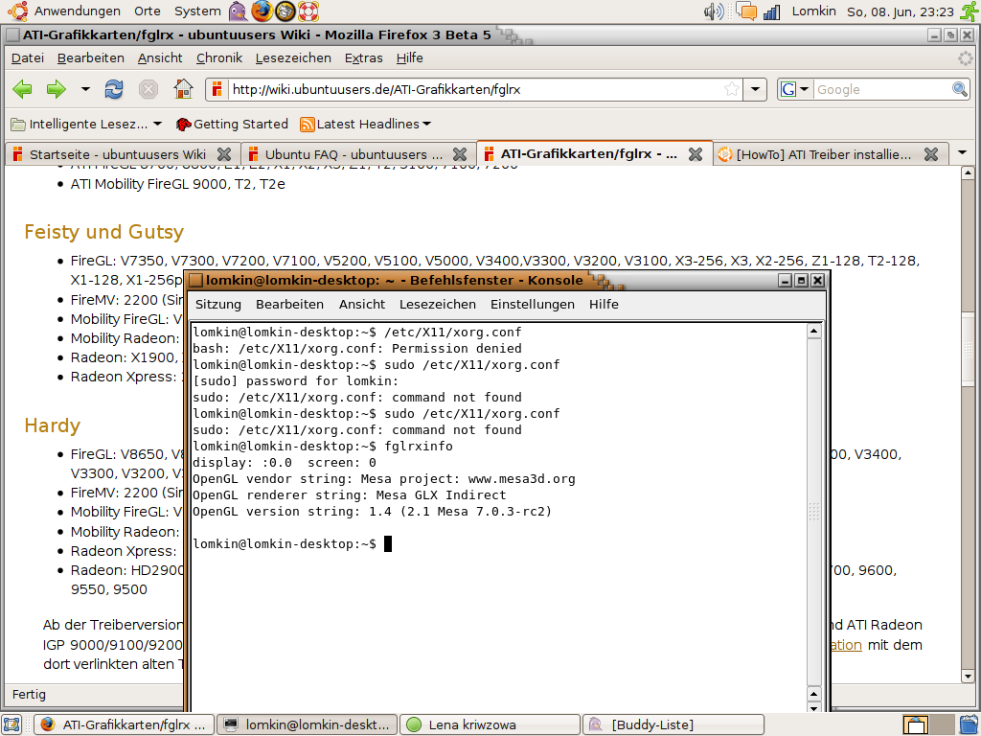Open the list all tabs dropdown

click(x=962, y=153)
